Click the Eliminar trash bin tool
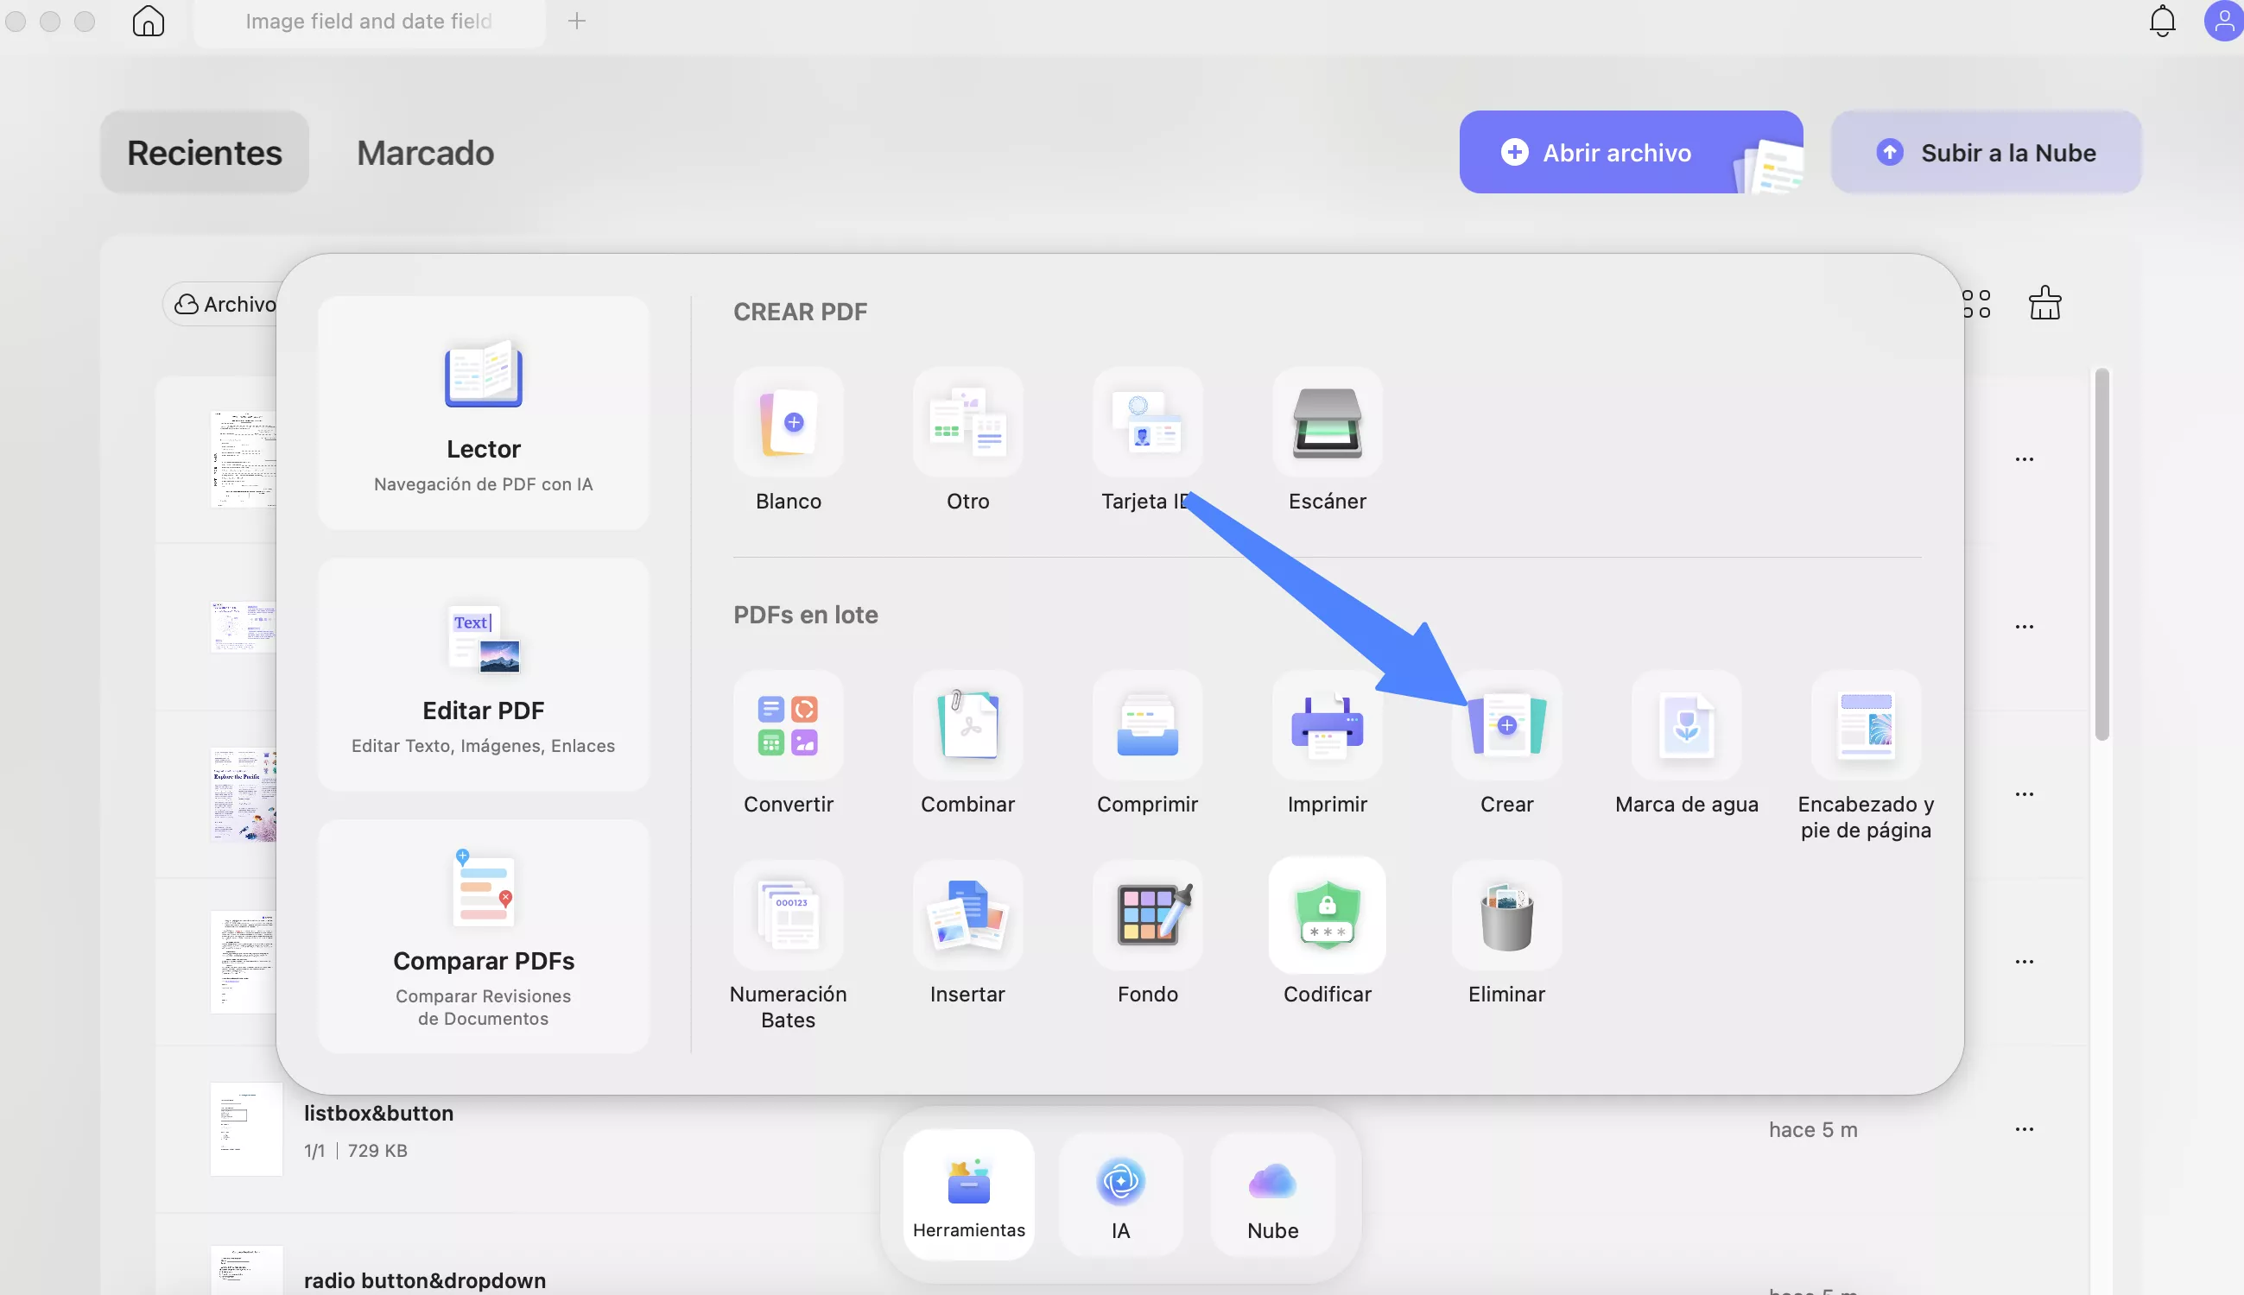This screenshot has width=2244, height=1295. coord(1506,916)
